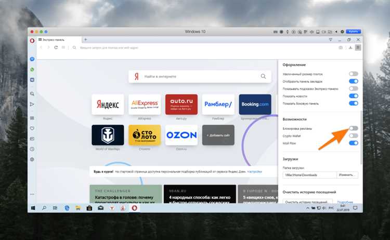390x240 pixels.
Task: Open the Yandex speed dial tile
Action: tap(108, 104)
